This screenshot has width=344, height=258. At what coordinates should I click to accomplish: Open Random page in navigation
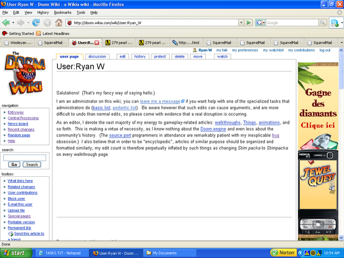(x=19, y=135)
